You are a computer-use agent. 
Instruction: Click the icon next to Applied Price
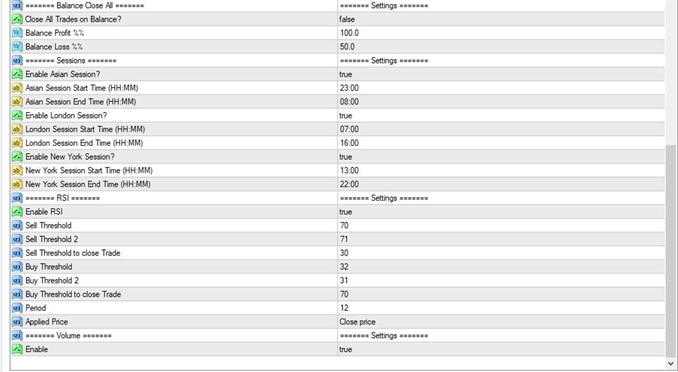coord(17,322)
